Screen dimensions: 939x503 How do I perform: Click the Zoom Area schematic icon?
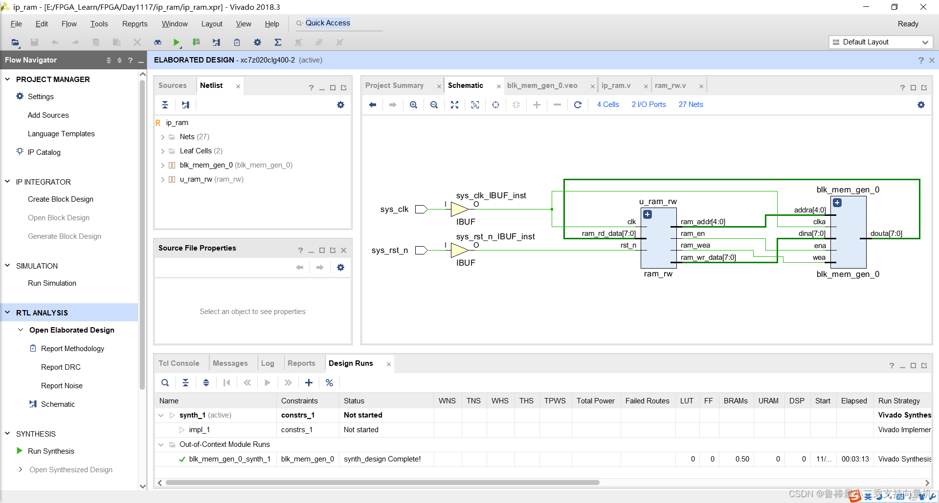(475, 105)
